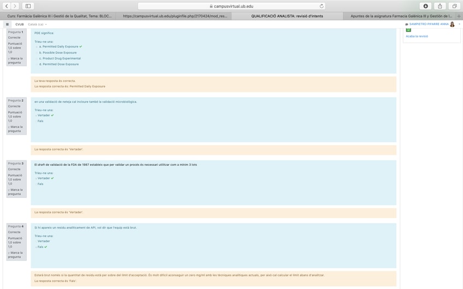The width and height of the screenshot is (463, 289).
Task: Click the Acaba la revisió link
Action: click(417, 37)
